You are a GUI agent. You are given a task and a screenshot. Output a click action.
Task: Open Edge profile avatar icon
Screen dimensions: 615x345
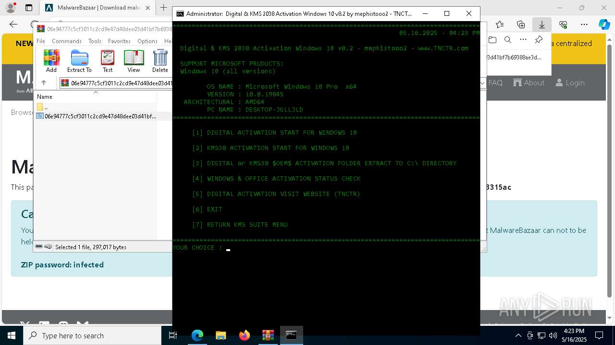10,8
